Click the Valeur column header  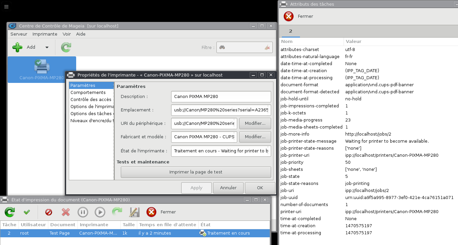(401, 41)
